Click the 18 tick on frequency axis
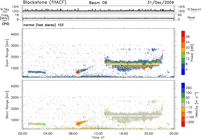Image resolution: width=201 pixels, height=139 pixels. [17, 15]
